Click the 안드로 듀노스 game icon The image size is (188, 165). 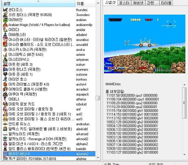point(5,124)
